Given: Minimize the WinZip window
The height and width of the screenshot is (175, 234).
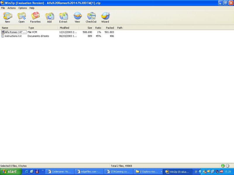Looking at the screenshot, I should pos(221,3).
